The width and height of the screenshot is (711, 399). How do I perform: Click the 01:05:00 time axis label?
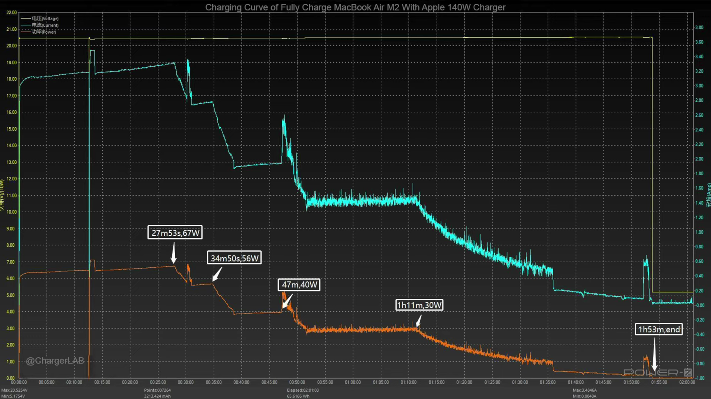click(381, 382)
